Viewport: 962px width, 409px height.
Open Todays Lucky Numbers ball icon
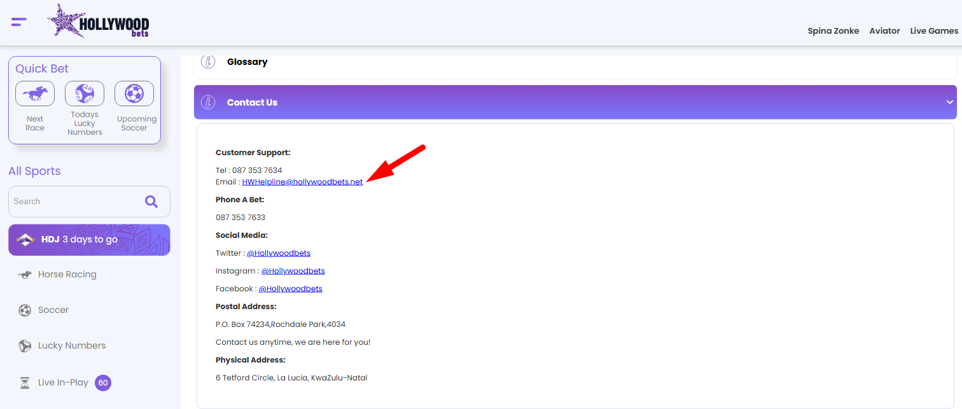(85, 94)
